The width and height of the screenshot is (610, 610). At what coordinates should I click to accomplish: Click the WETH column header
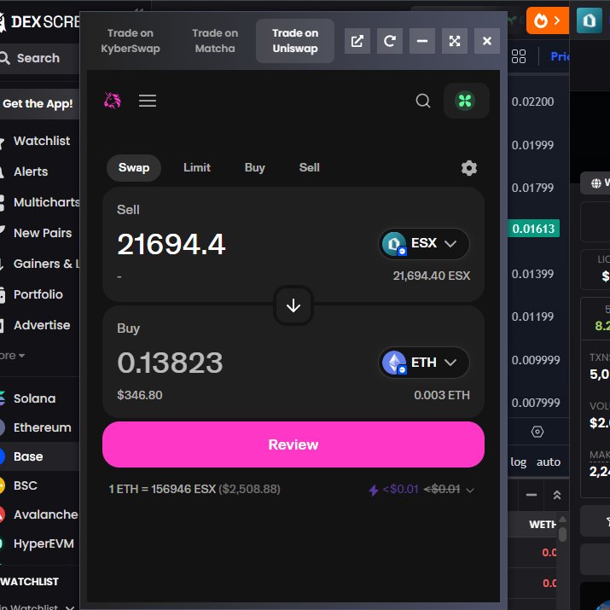pyautogui.click(x=542, y=525)
